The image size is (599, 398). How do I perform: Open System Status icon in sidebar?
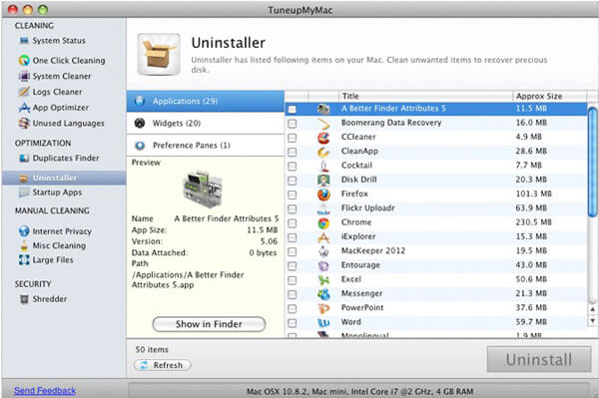[24, 41]
